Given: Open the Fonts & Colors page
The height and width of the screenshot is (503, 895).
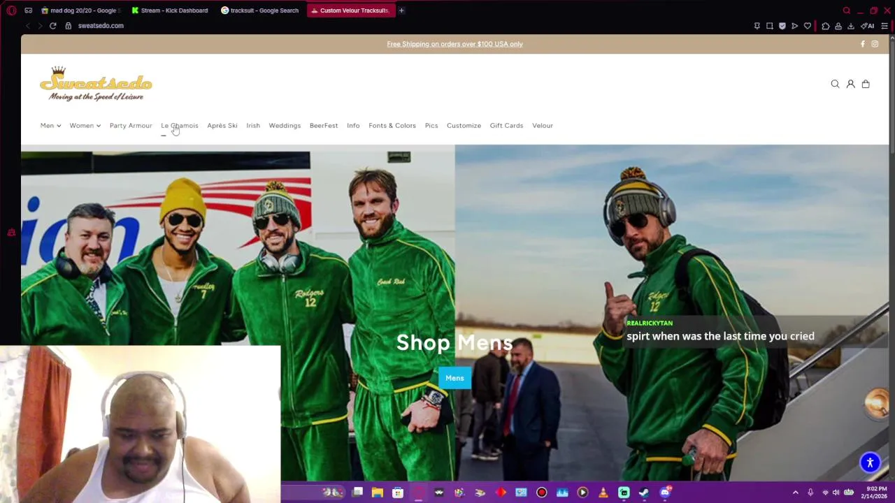Looking at the screenshot, I should pyautogui.click(x=392, y=126).
